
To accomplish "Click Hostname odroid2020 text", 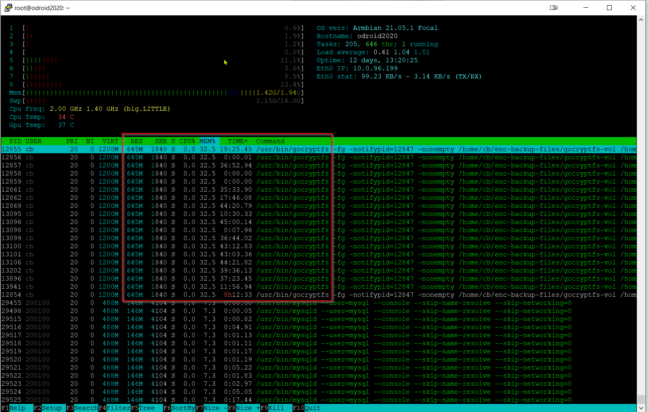I will 378,36.
